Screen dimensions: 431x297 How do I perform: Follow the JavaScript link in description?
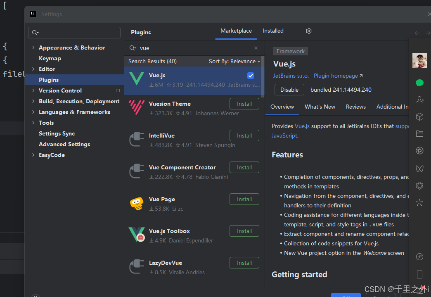284,135
